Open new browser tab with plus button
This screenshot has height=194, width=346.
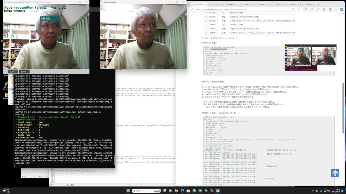(318, 5)
